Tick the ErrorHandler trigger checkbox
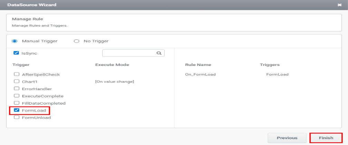348x145 pixels. click(16, 89)
